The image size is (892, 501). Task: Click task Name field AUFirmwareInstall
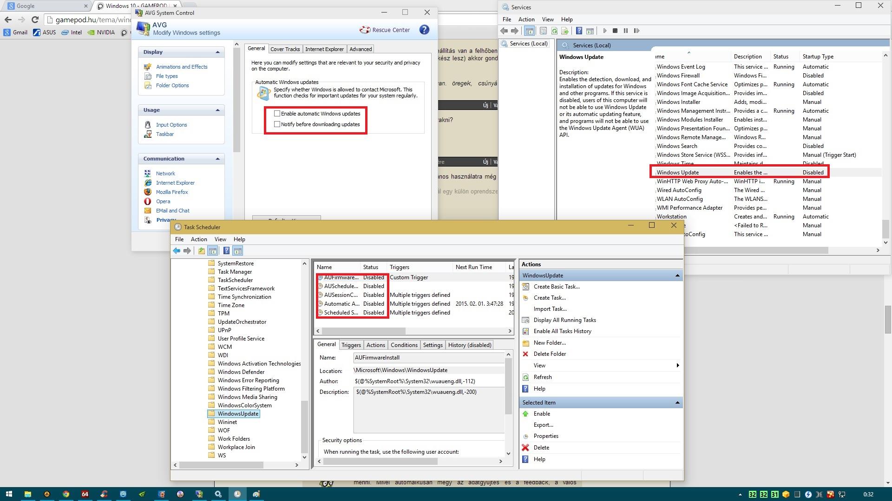429,358
